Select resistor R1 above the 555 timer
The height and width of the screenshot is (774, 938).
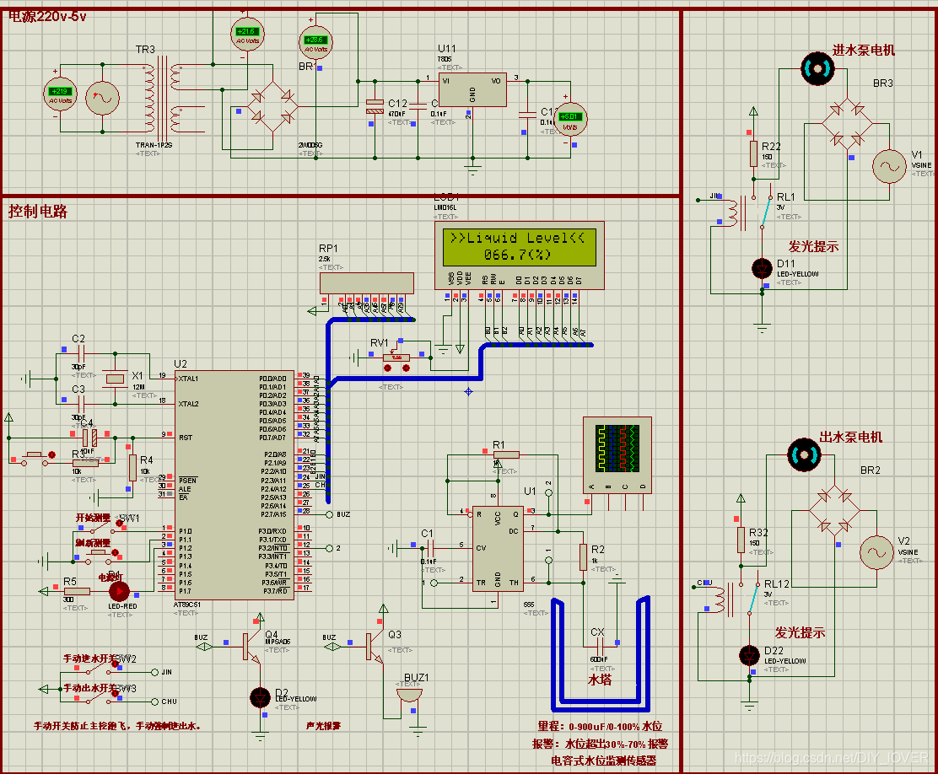tap(506, 455)
